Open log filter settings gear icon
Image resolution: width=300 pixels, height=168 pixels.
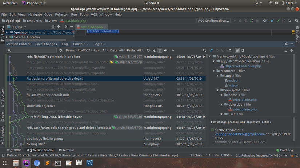tap(61, 50)
